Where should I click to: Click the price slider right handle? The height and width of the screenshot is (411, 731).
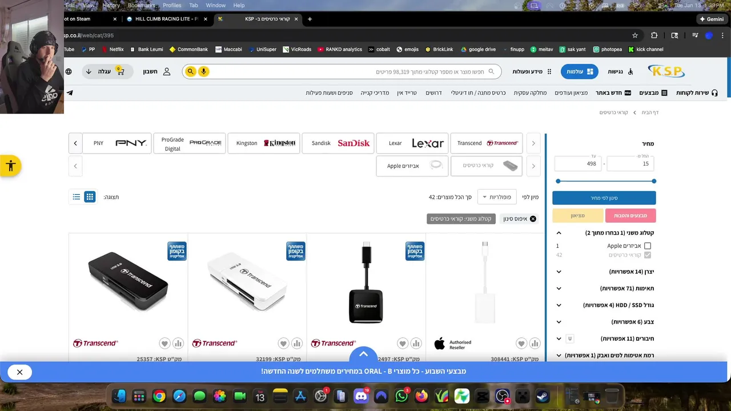pos(654,181)
